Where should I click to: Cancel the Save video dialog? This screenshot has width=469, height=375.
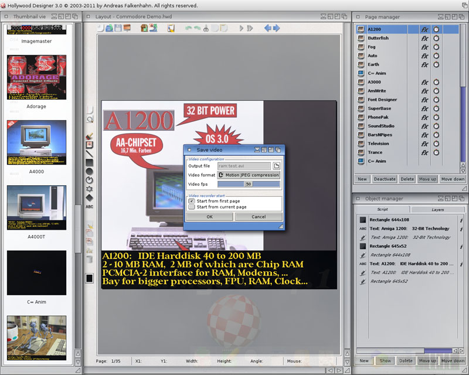[259, 217]
